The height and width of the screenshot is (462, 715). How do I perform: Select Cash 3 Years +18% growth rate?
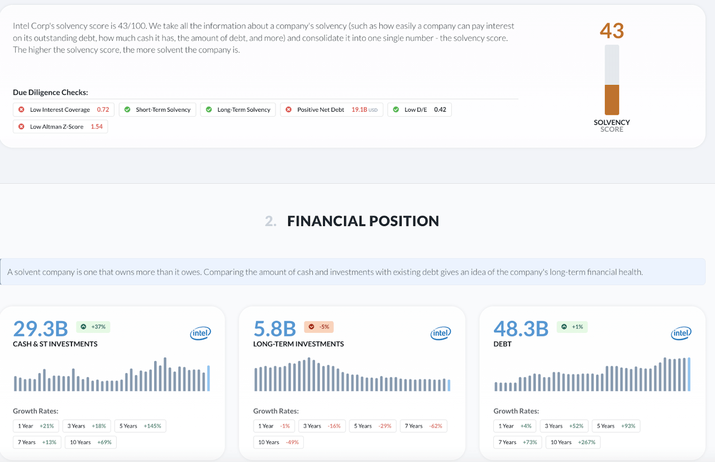coord(87,426)
